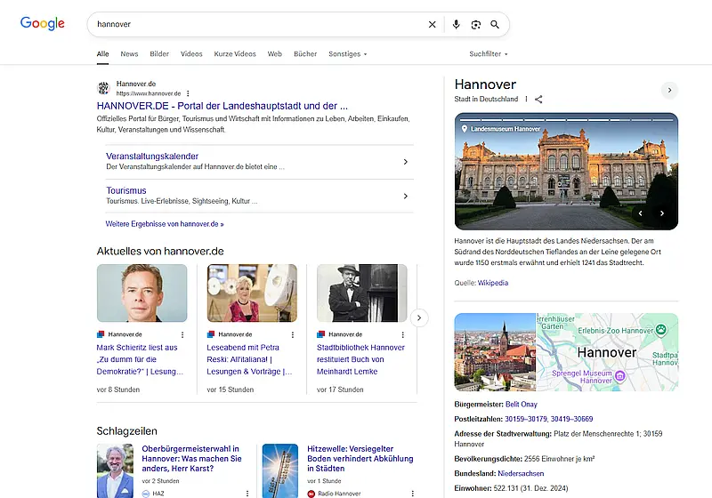Open the Tourismus sitelink
This screenshot has height=498, width=712.
coord(126,190)
